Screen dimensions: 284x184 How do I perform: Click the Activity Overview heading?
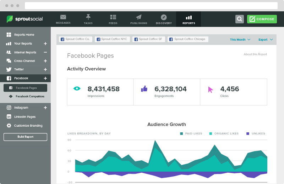[x=86, y=69]
